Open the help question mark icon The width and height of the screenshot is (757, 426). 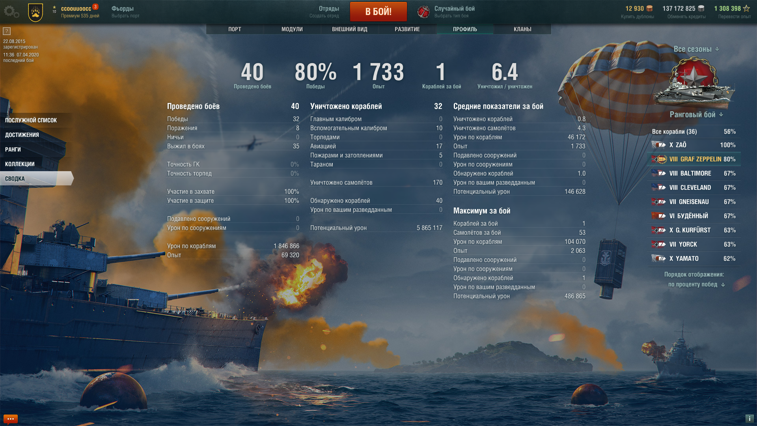point(7,31)
